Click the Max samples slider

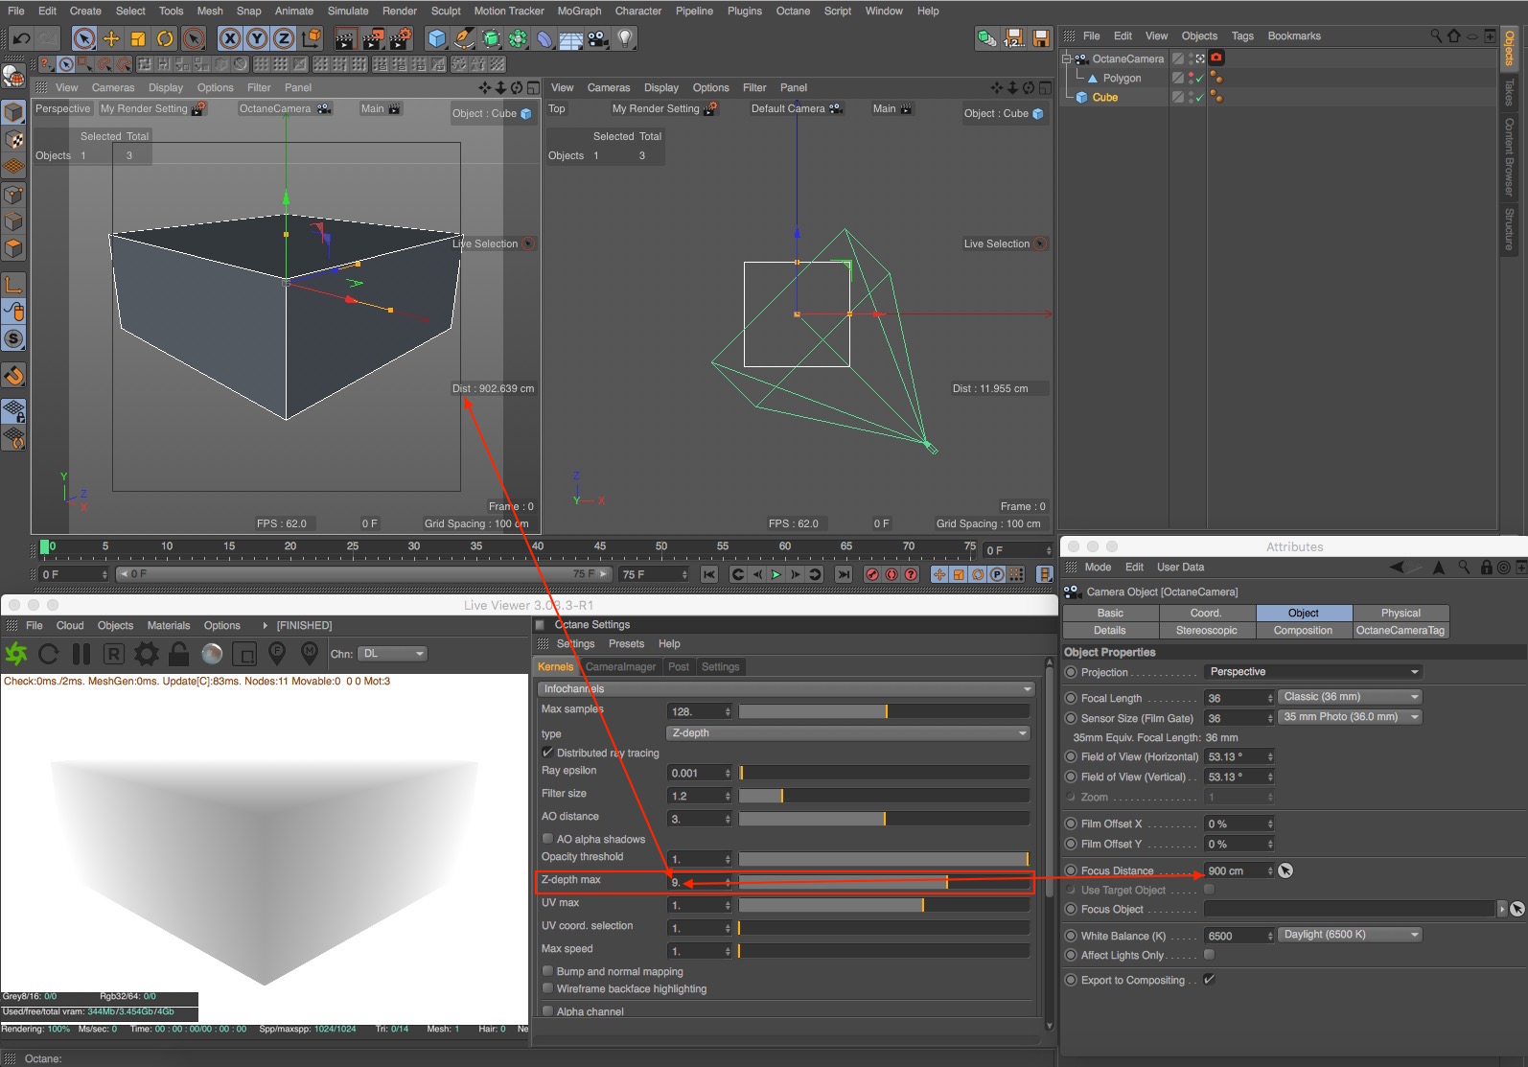coord(883,711)
